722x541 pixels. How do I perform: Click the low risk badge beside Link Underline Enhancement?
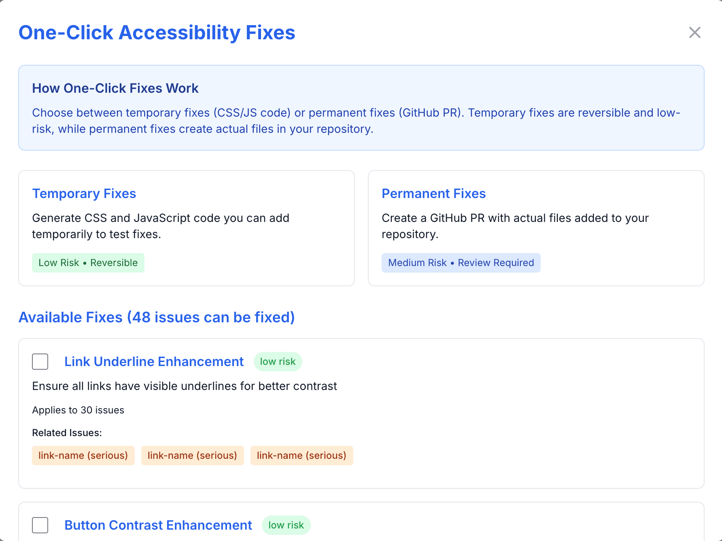(278, 362)
